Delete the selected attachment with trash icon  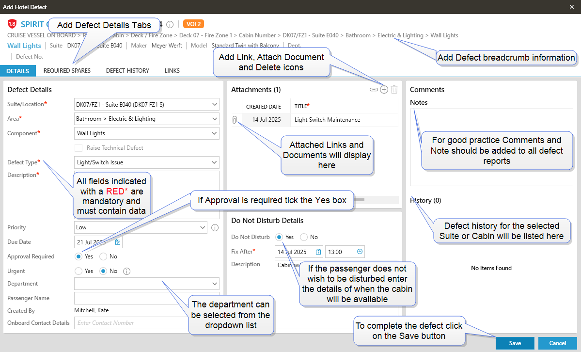tap(394, 90)
